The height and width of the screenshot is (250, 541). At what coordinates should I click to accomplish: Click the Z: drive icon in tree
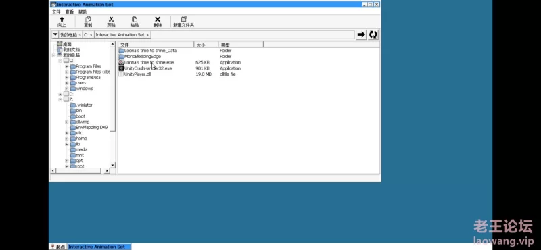click(x=66, y=99)
